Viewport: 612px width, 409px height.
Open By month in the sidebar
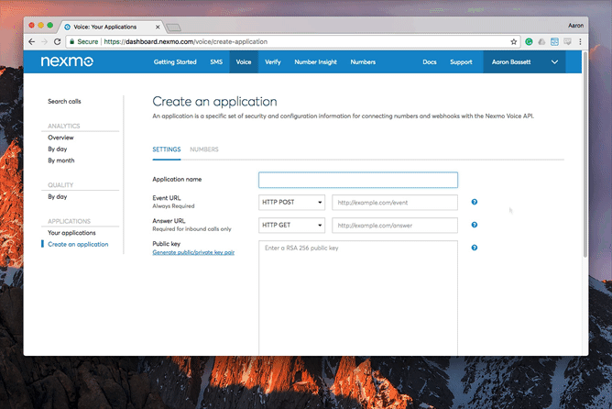tap(61, 160)
